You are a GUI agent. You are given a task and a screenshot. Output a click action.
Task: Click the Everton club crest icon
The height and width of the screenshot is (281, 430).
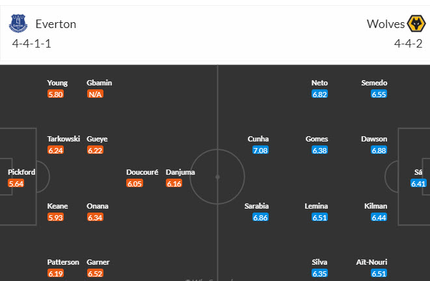click(x=18, y=24)
